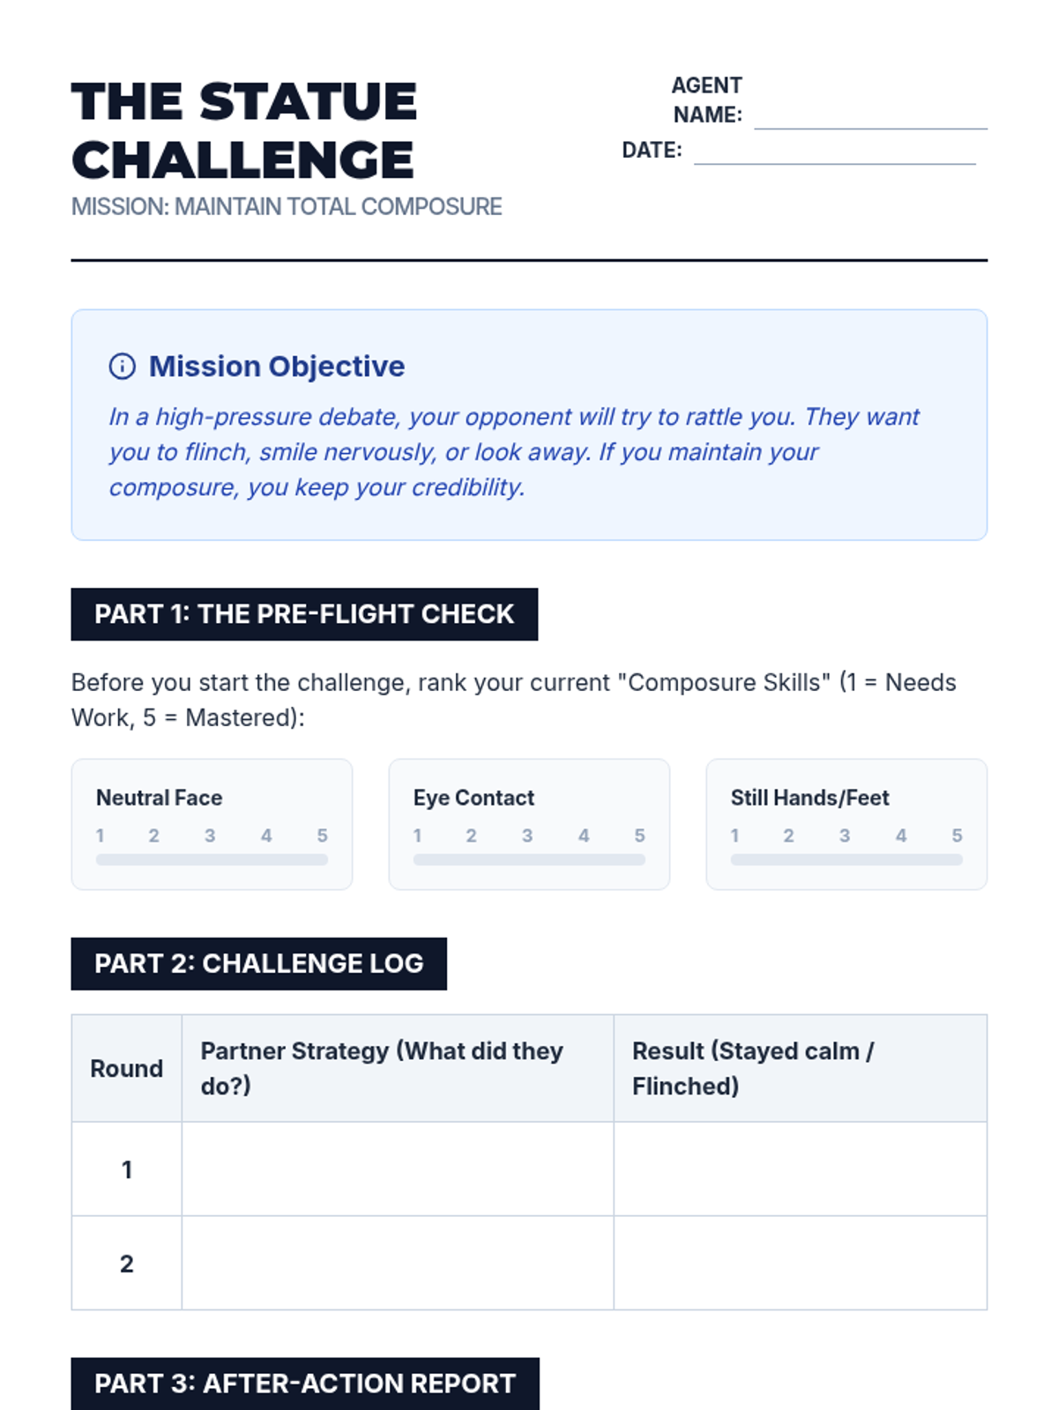Click the Agent Name input line
Viewport: 1058px width, 1410px height.
click(x=870, y=116)
